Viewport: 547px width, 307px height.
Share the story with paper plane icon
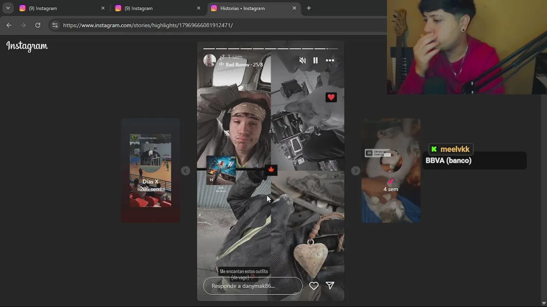coord(330,286)
